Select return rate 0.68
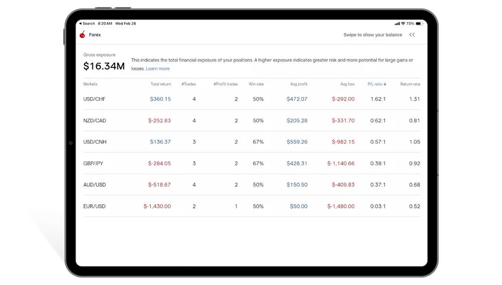The width and height of the screenshot is (502, 285). coord(415,184)
